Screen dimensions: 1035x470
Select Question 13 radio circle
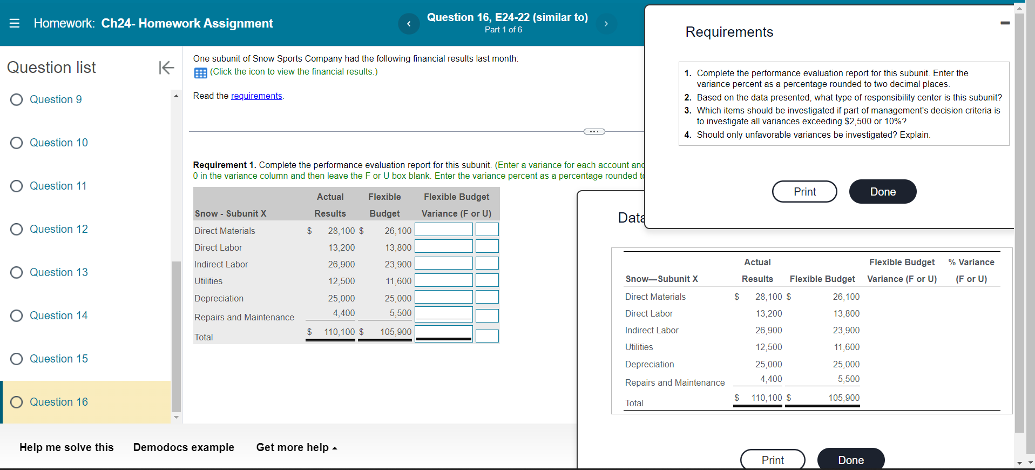(17, 272)
